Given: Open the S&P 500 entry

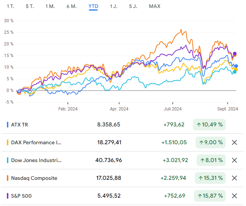Looking at the screenshot, I should [x=21, y=196].
